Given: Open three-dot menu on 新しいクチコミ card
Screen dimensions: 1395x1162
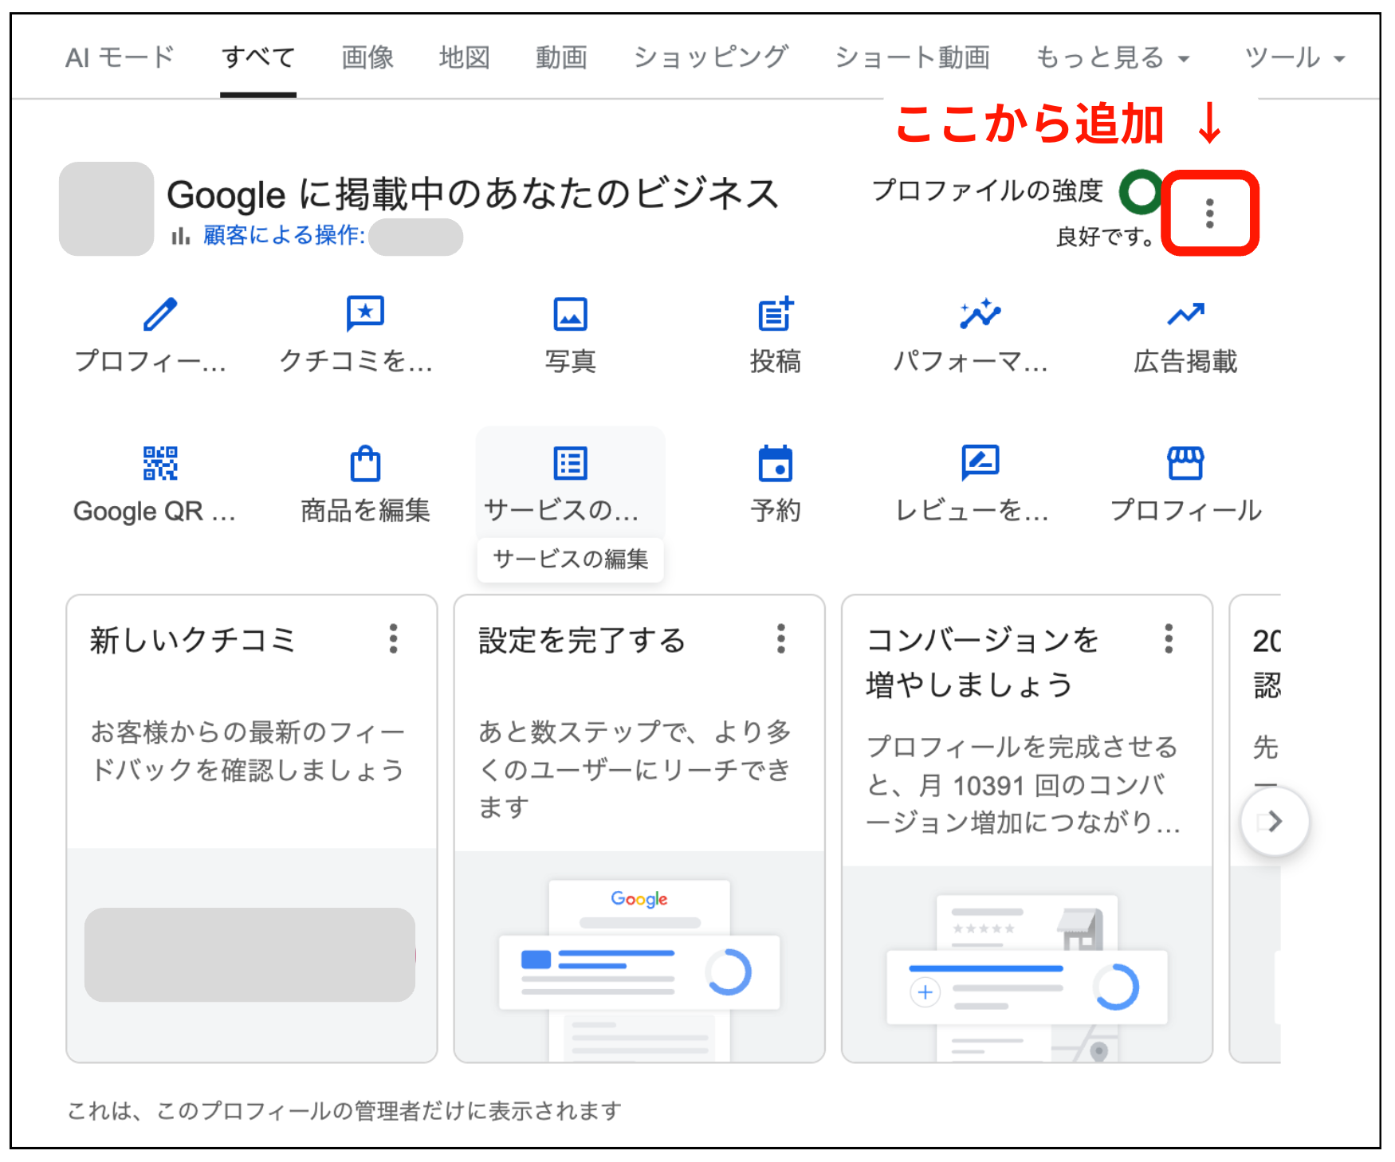Looking at the screenshot, I should coord(393,638).
